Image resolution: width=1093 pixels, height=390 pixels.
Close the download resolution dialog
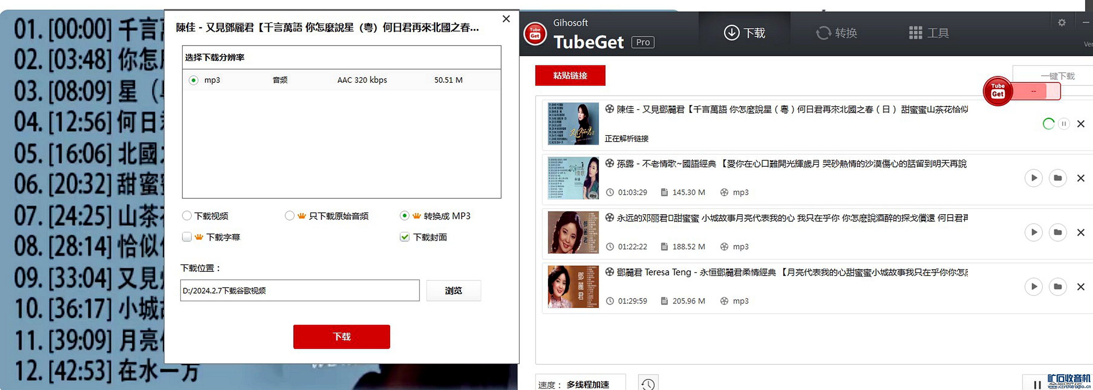pyautogui.click(x=506, y=19)
